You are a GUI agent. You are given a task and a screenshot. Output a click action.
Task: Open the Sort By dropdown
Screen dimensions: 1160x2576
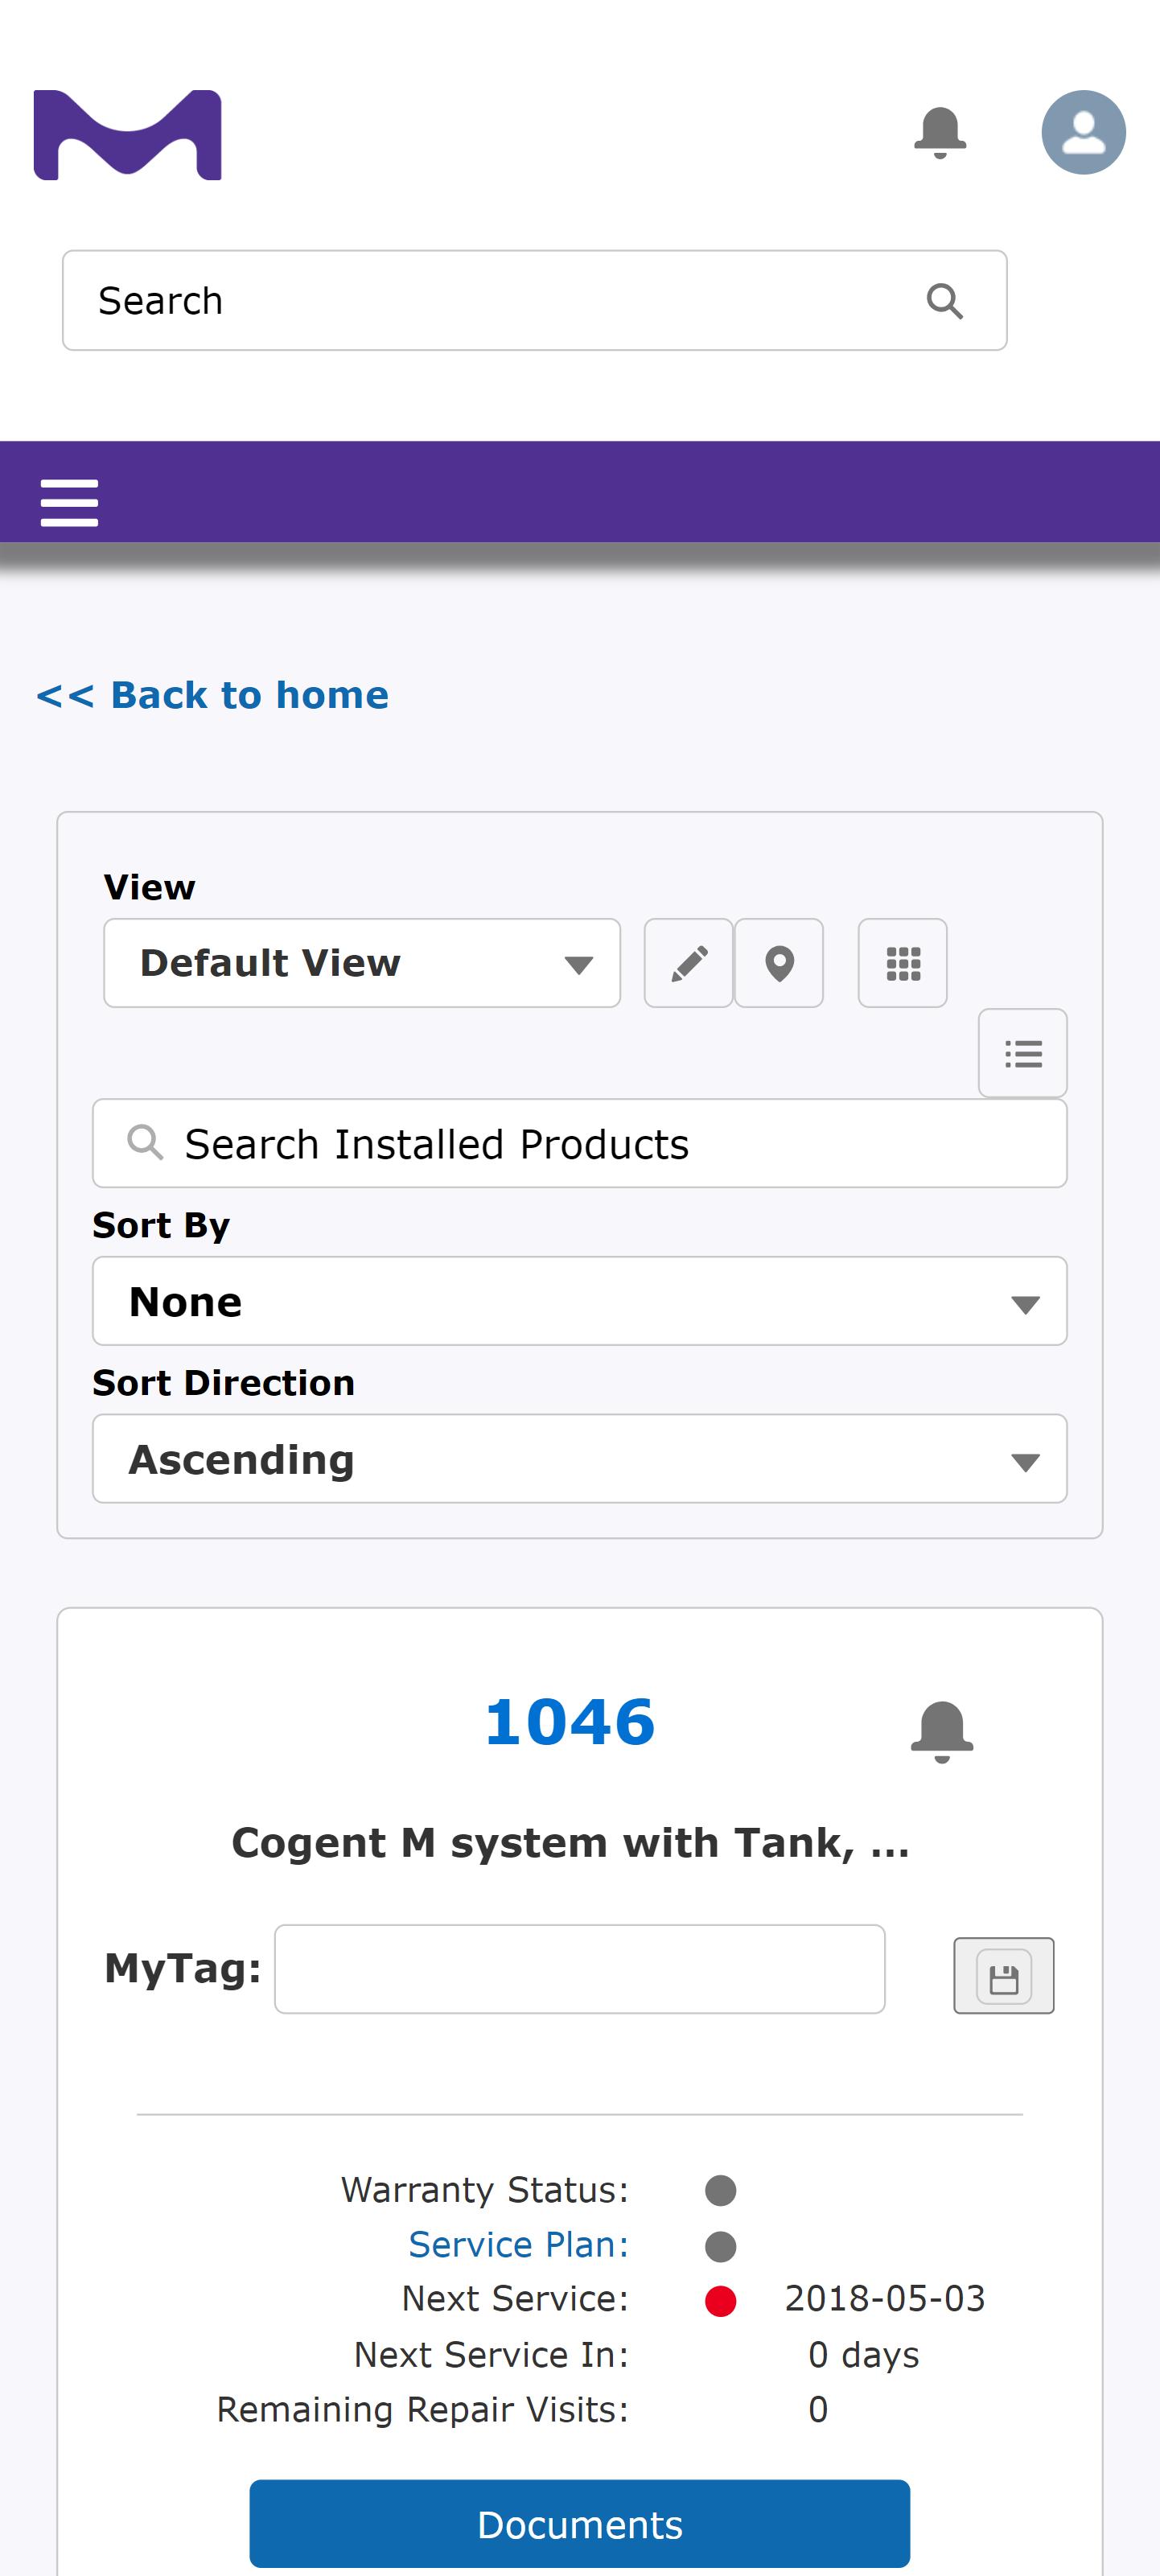[x=580, y=1301]
